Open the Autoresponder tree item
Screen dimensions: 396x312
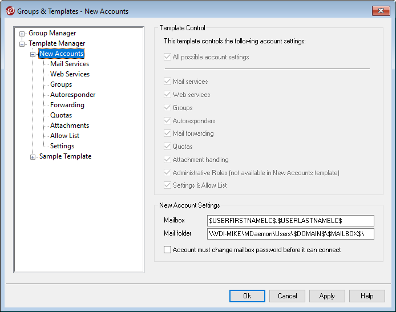[x=72, y=95]
